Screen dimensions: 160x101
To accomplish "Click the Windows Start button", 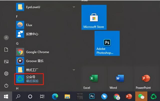I will pos(6,96).
